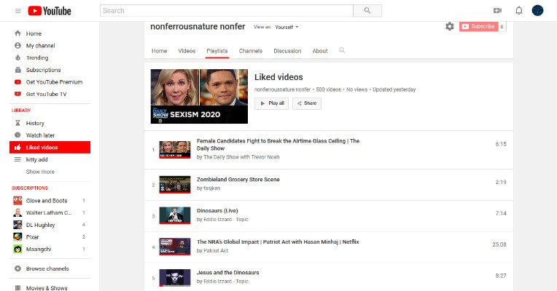Open Glove and Boots channel avatar

pos(17,201)
